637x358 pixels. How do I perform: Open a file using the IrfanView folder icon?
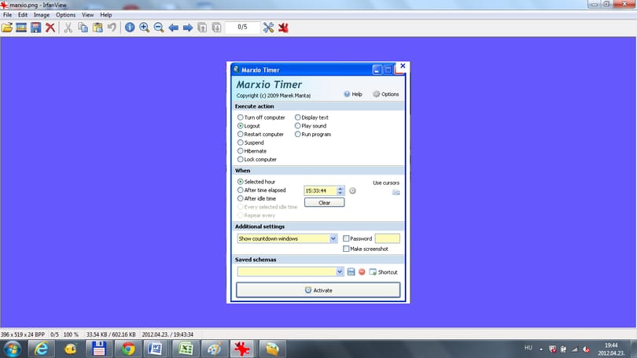[x=7, y=28]
